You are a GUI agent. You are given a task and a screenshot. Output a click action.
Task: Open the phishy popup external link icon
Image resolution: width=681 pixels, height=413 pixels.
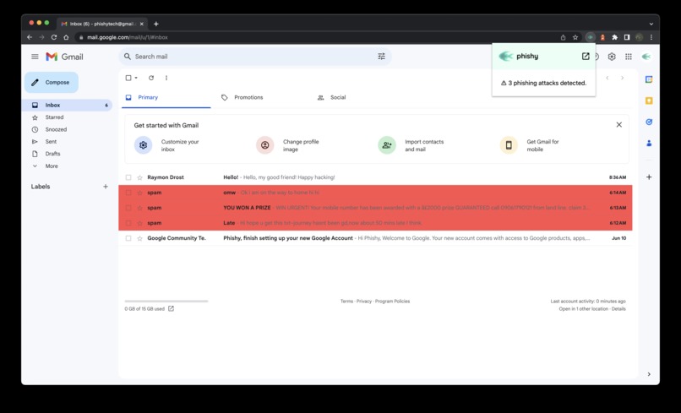(586, 56)
